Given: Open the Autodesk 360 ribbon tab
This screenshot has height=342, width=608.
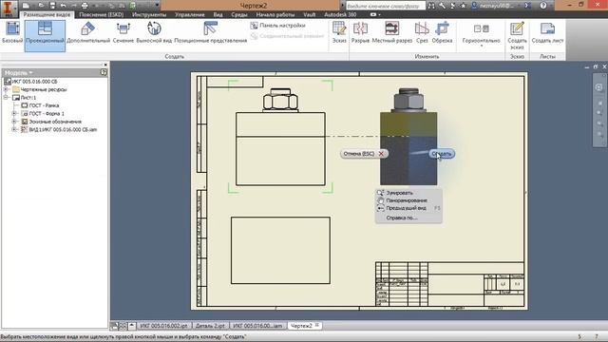Looking at the screenshot, I should [x=340, y=15].
